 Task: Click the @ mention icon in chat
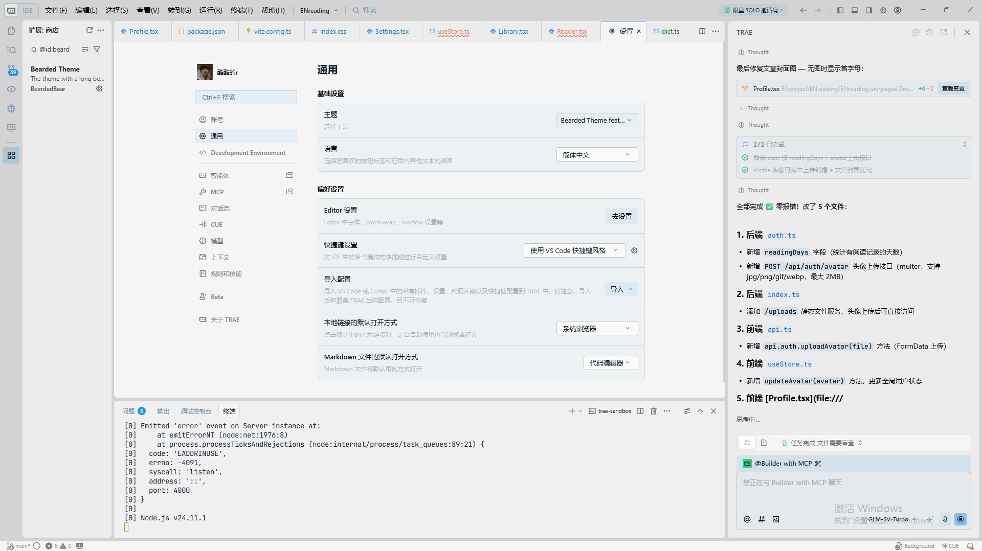747,519
